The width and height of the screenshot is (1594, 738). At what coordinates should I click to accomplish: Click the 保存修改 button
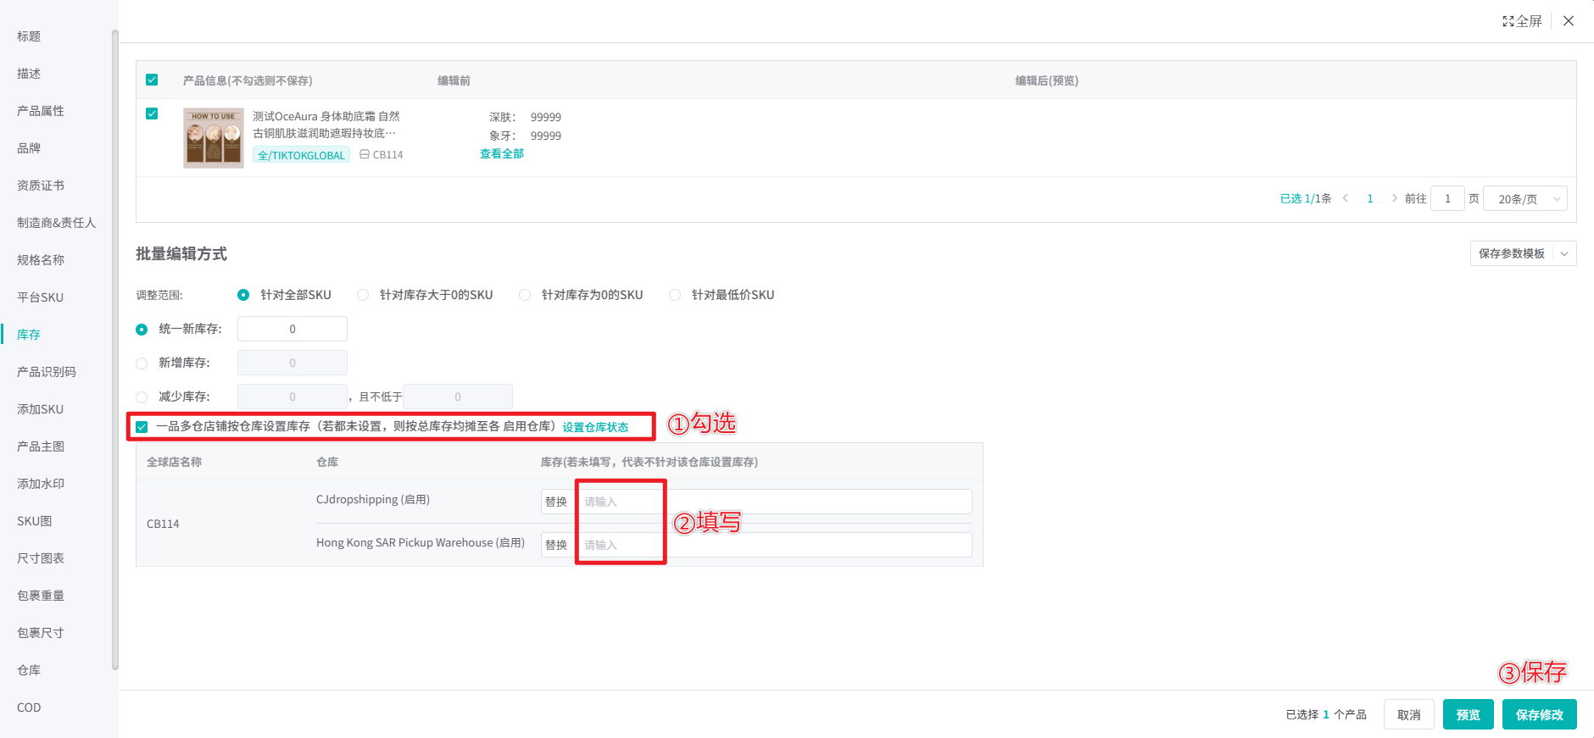pyautogui.click(x=1540, y=714)
